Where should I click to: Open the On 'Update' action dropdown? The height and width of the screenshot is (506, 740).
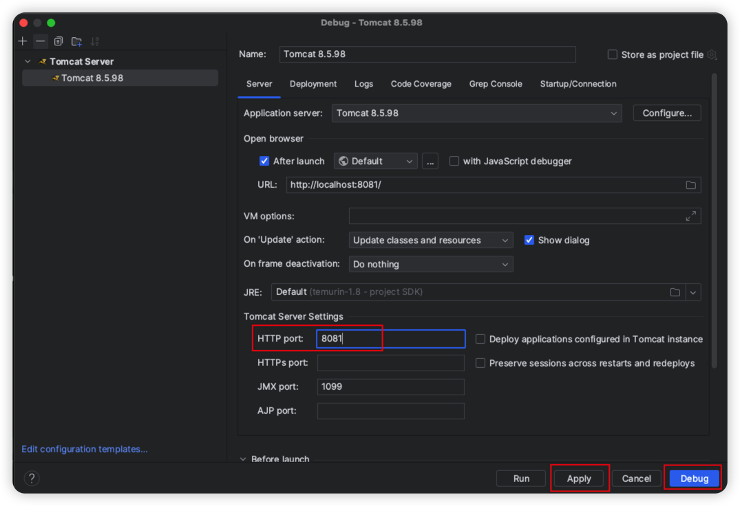tap(431, 240)
